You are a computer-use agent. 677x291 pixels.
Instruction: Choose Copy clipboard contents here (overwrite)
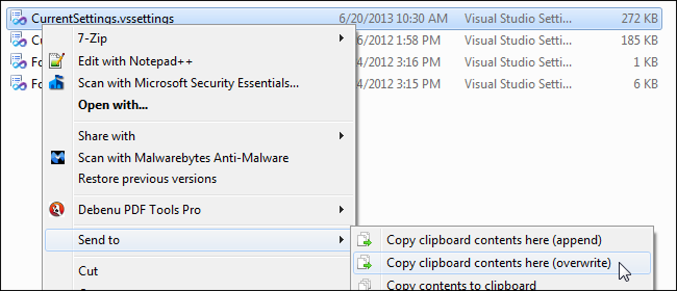point(498,263)
